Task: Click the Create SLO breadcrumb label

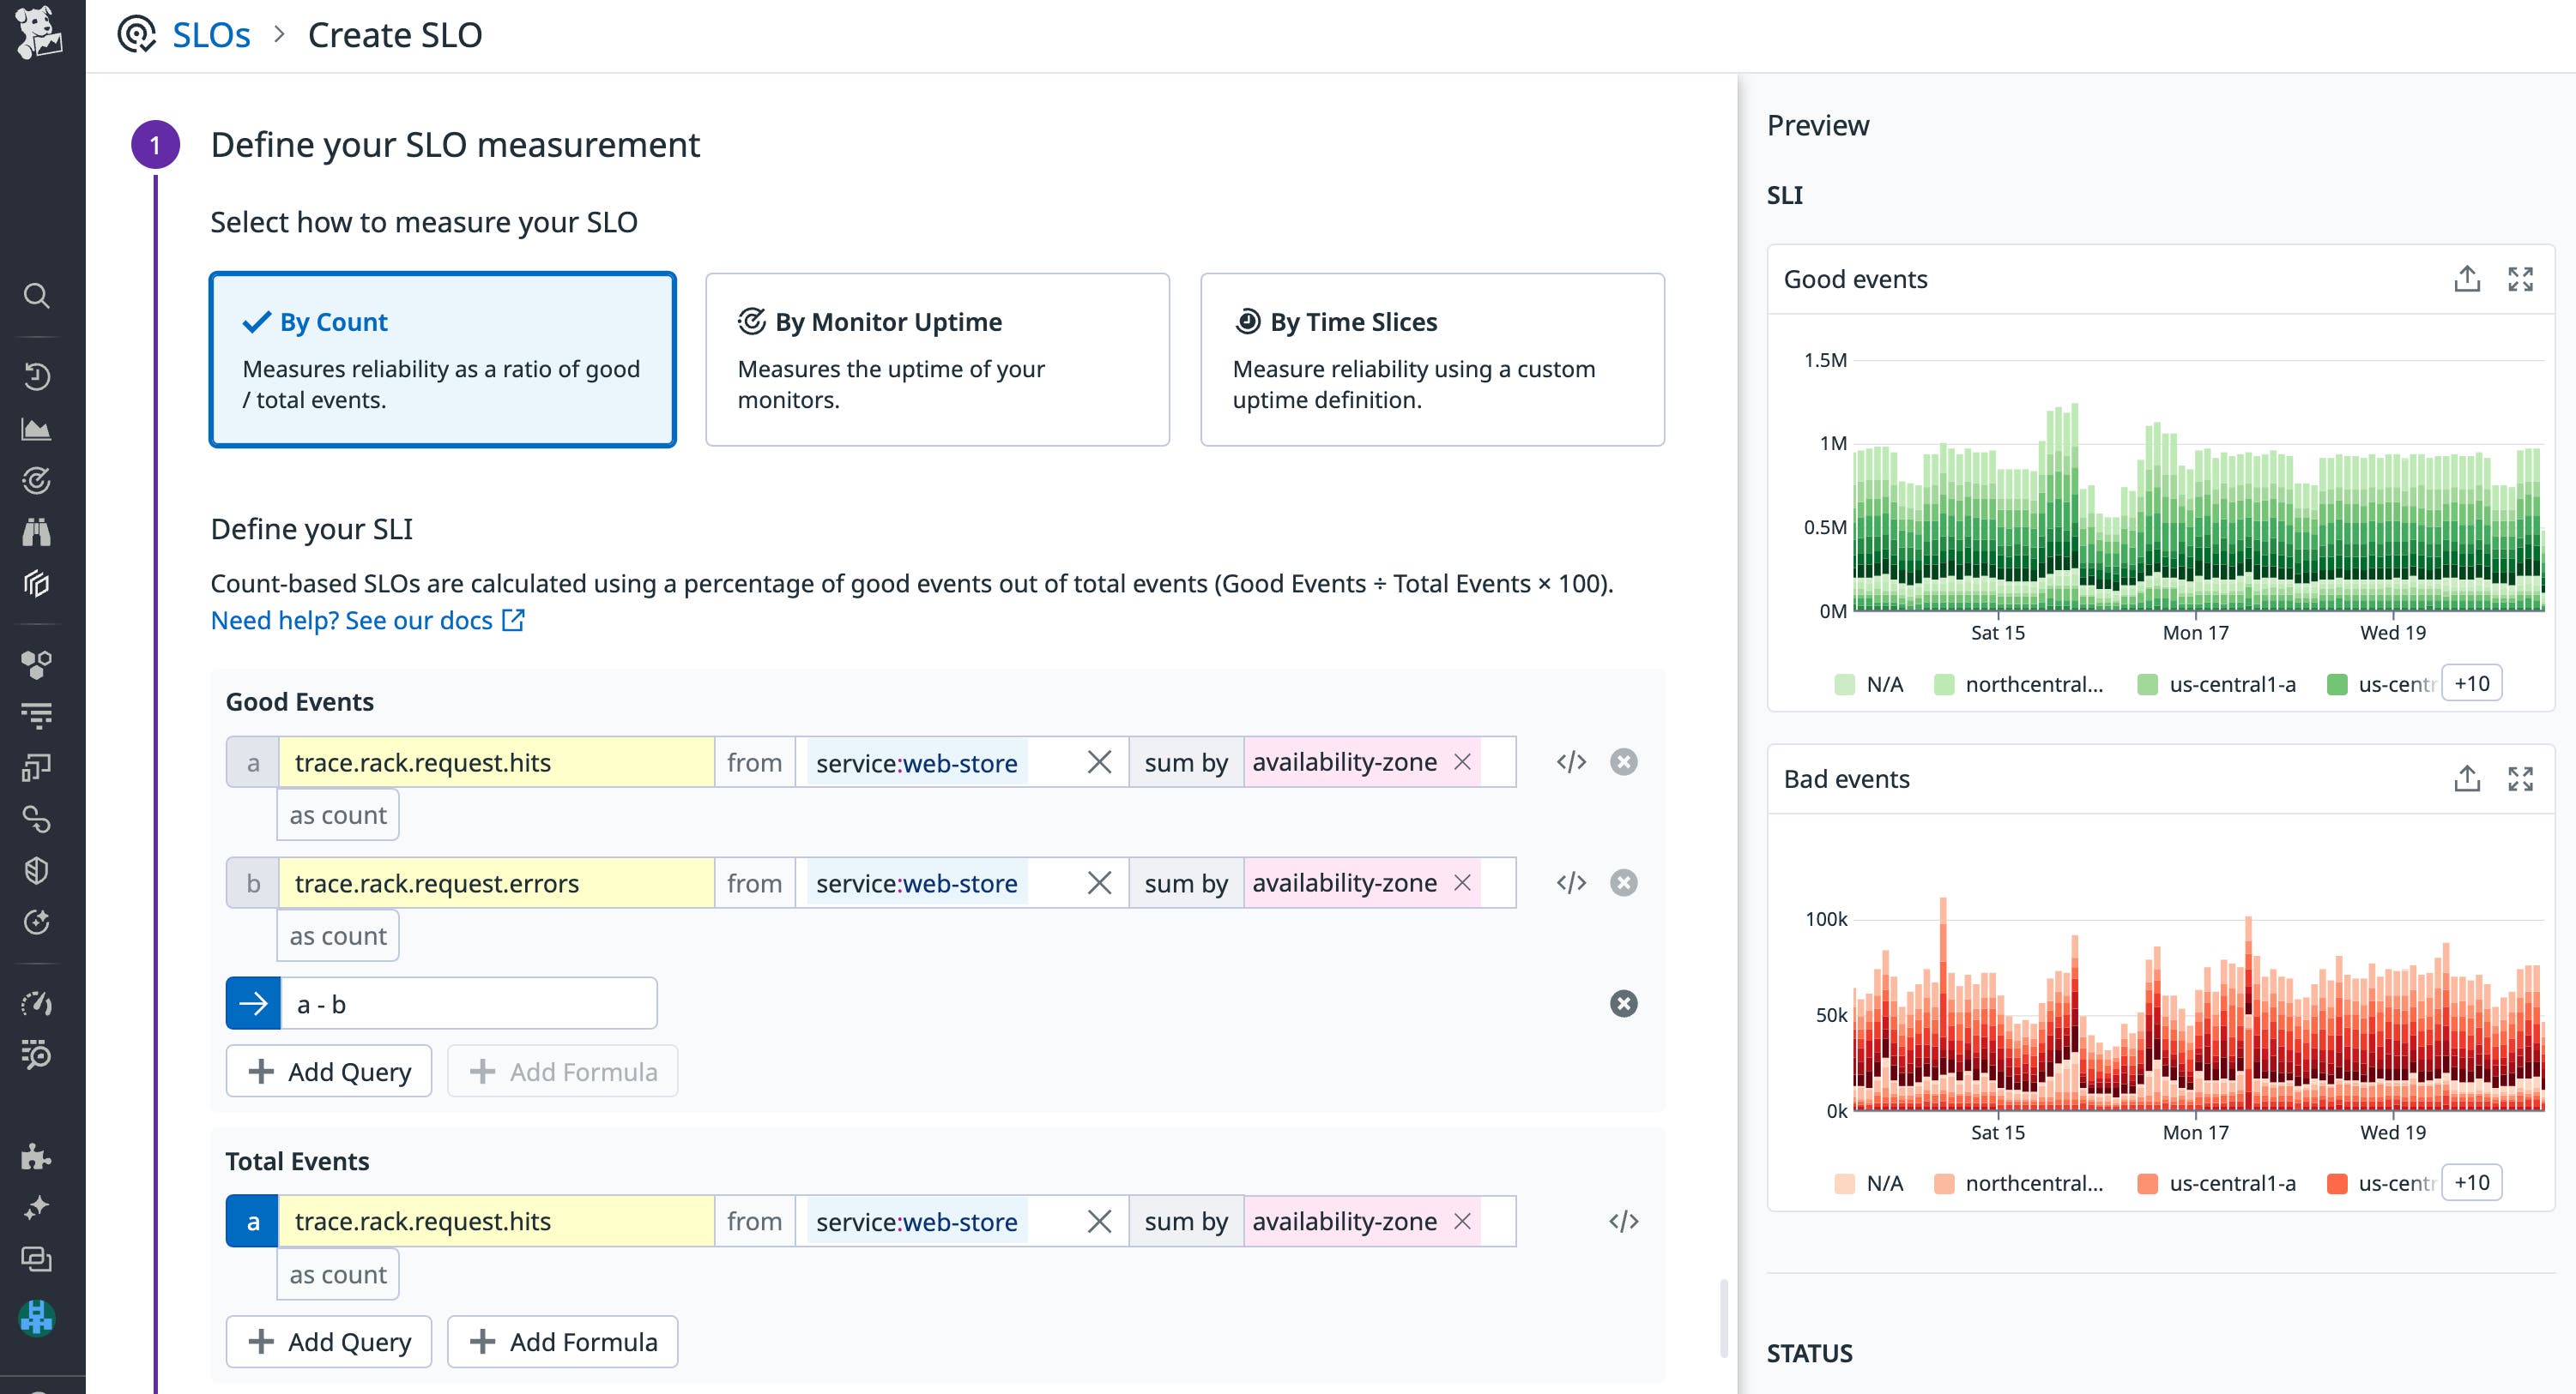Action: [395, 34]
